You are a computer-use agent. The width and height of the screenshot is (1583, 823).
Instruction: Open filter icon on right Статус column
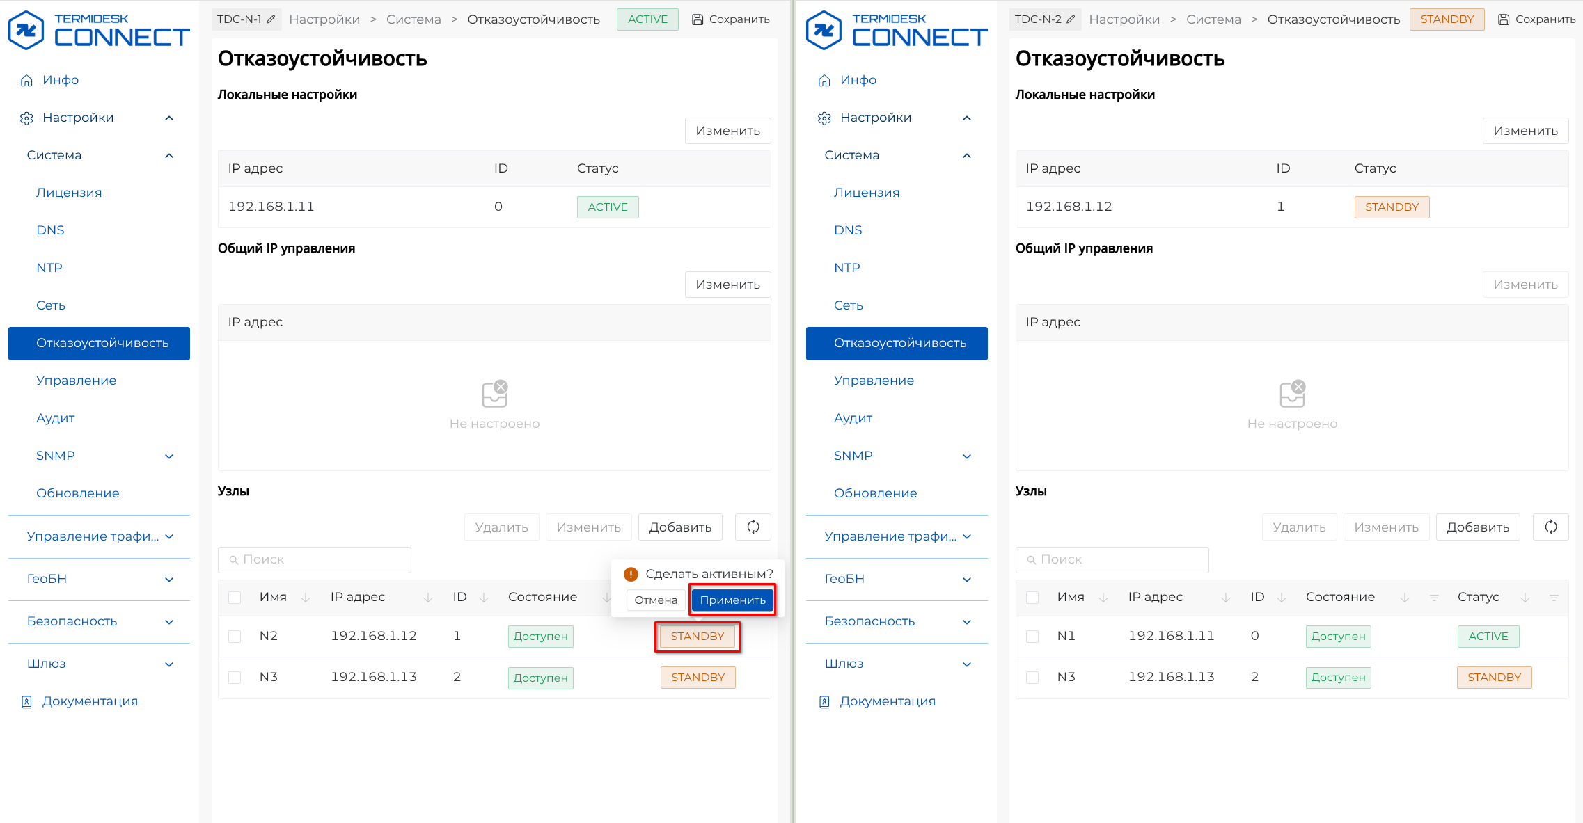point(1554,598)
